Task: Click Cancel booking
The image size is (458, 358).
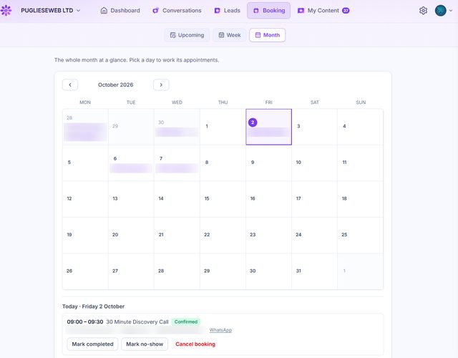Action: 195,344
